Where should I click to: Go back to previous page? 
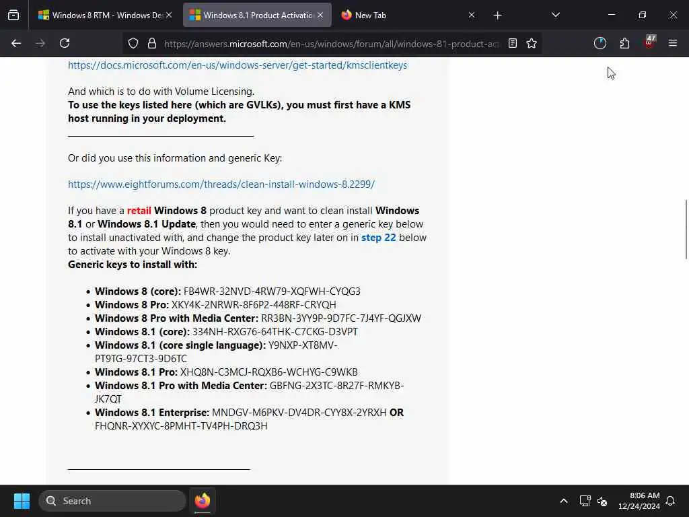click(16, 43)
